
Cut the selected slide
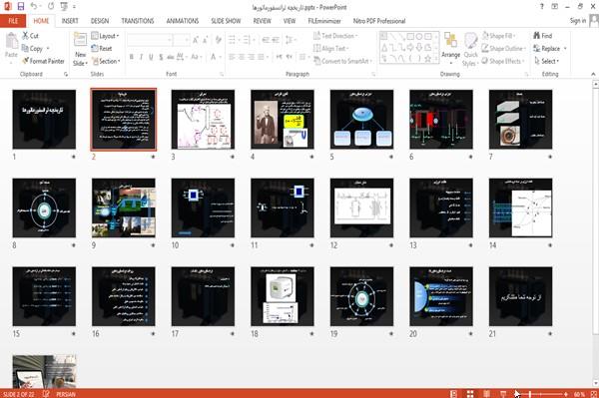click(30, 36)
